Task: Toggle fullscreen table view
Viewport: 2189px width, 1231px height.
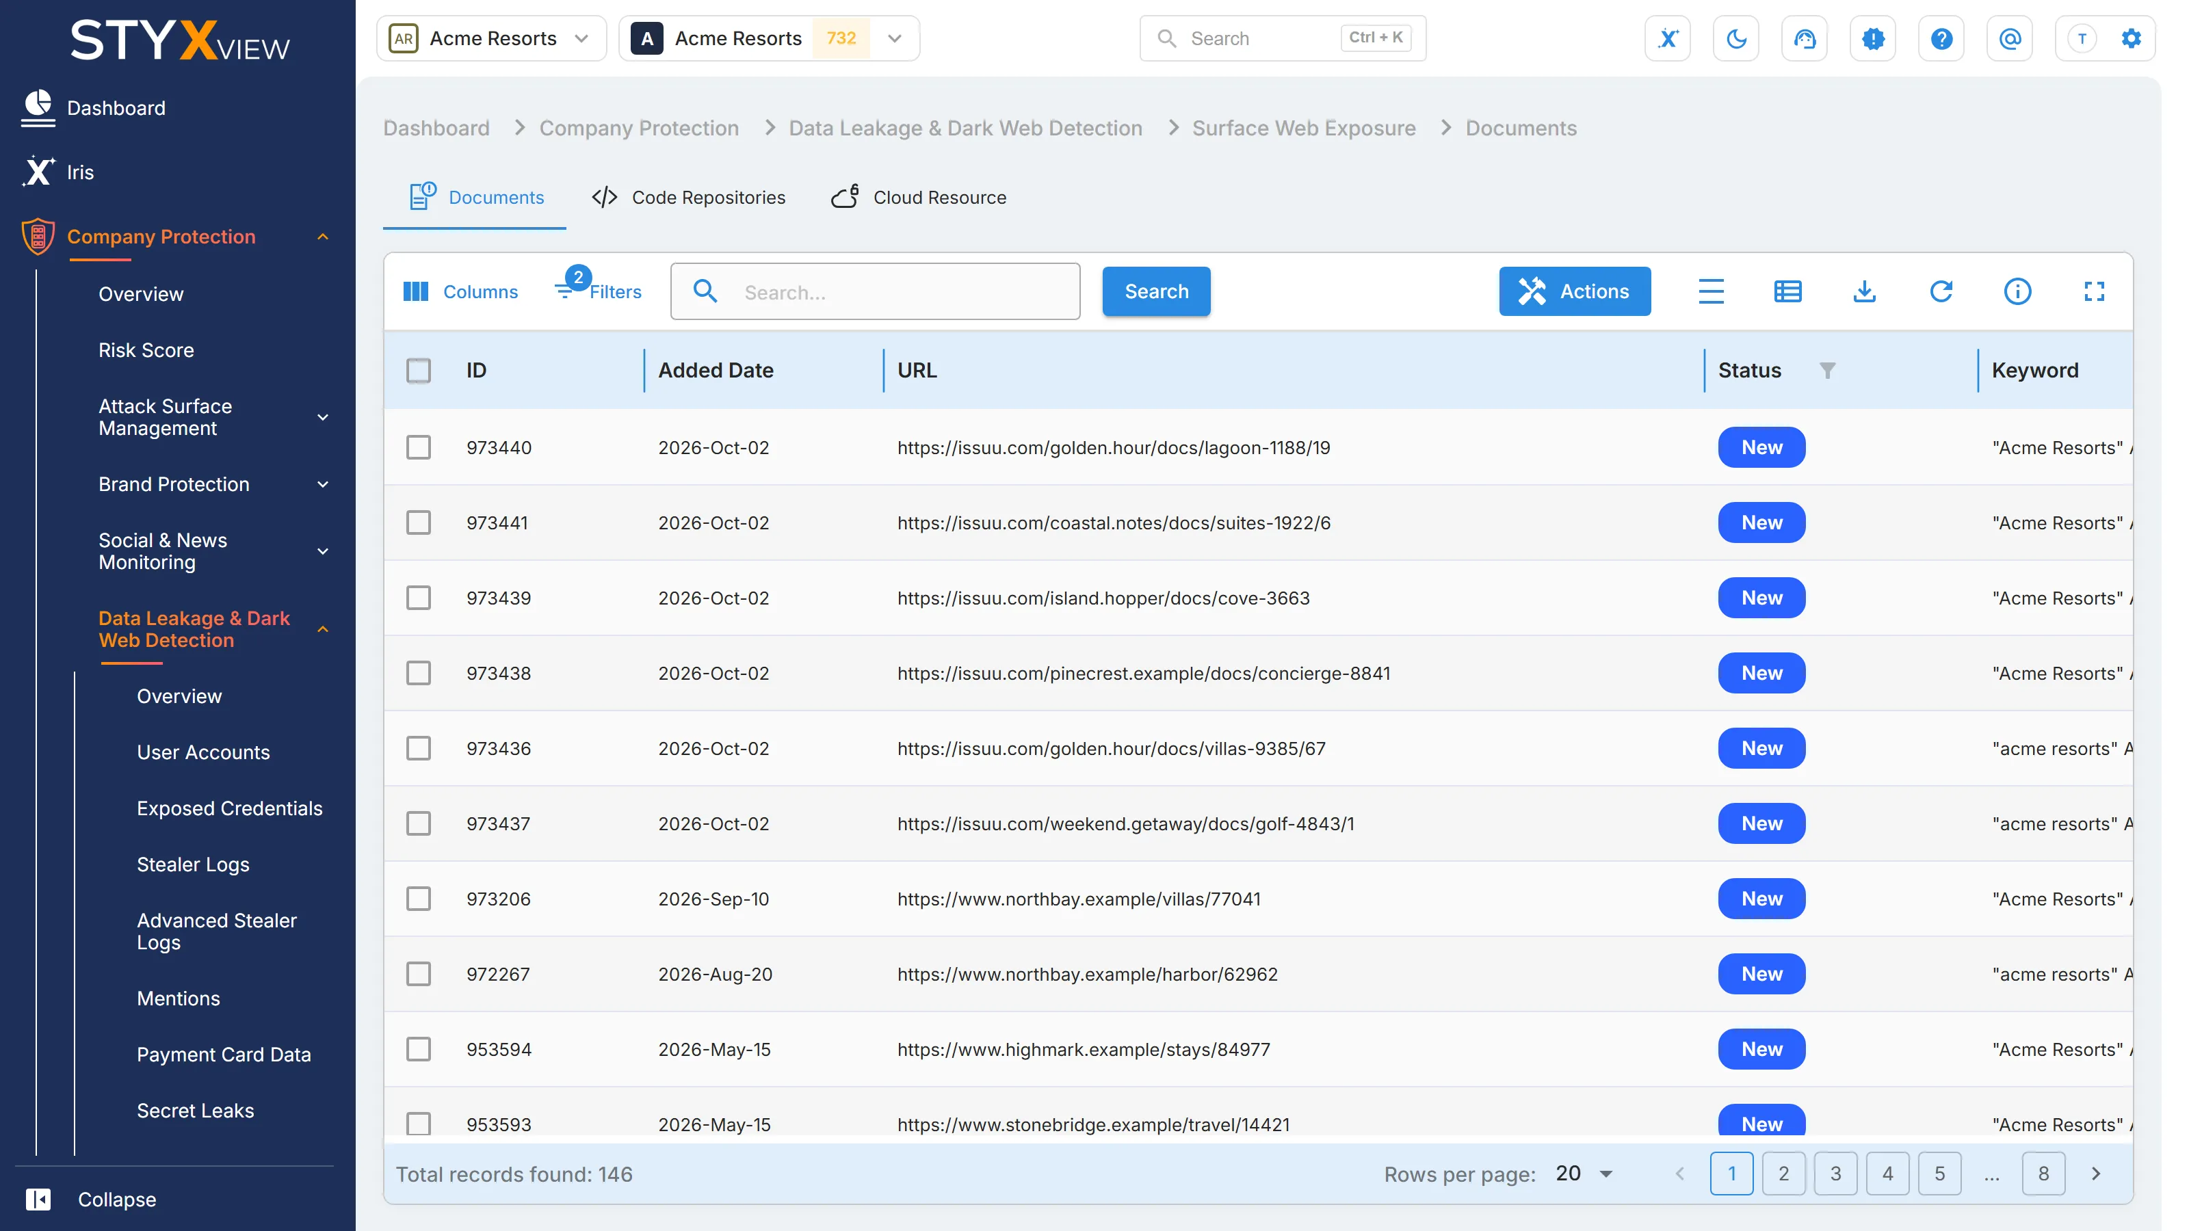Action: pos(2094,291)
